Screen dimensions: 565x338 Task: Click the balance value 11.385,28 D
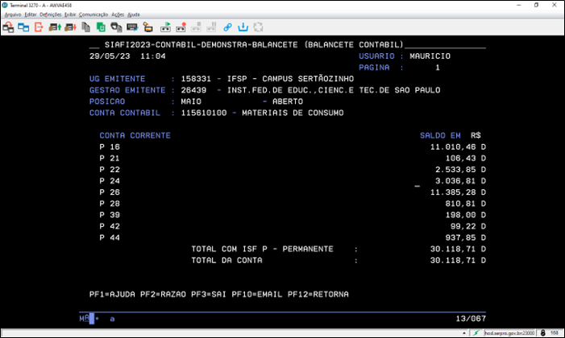coord(458,192)
